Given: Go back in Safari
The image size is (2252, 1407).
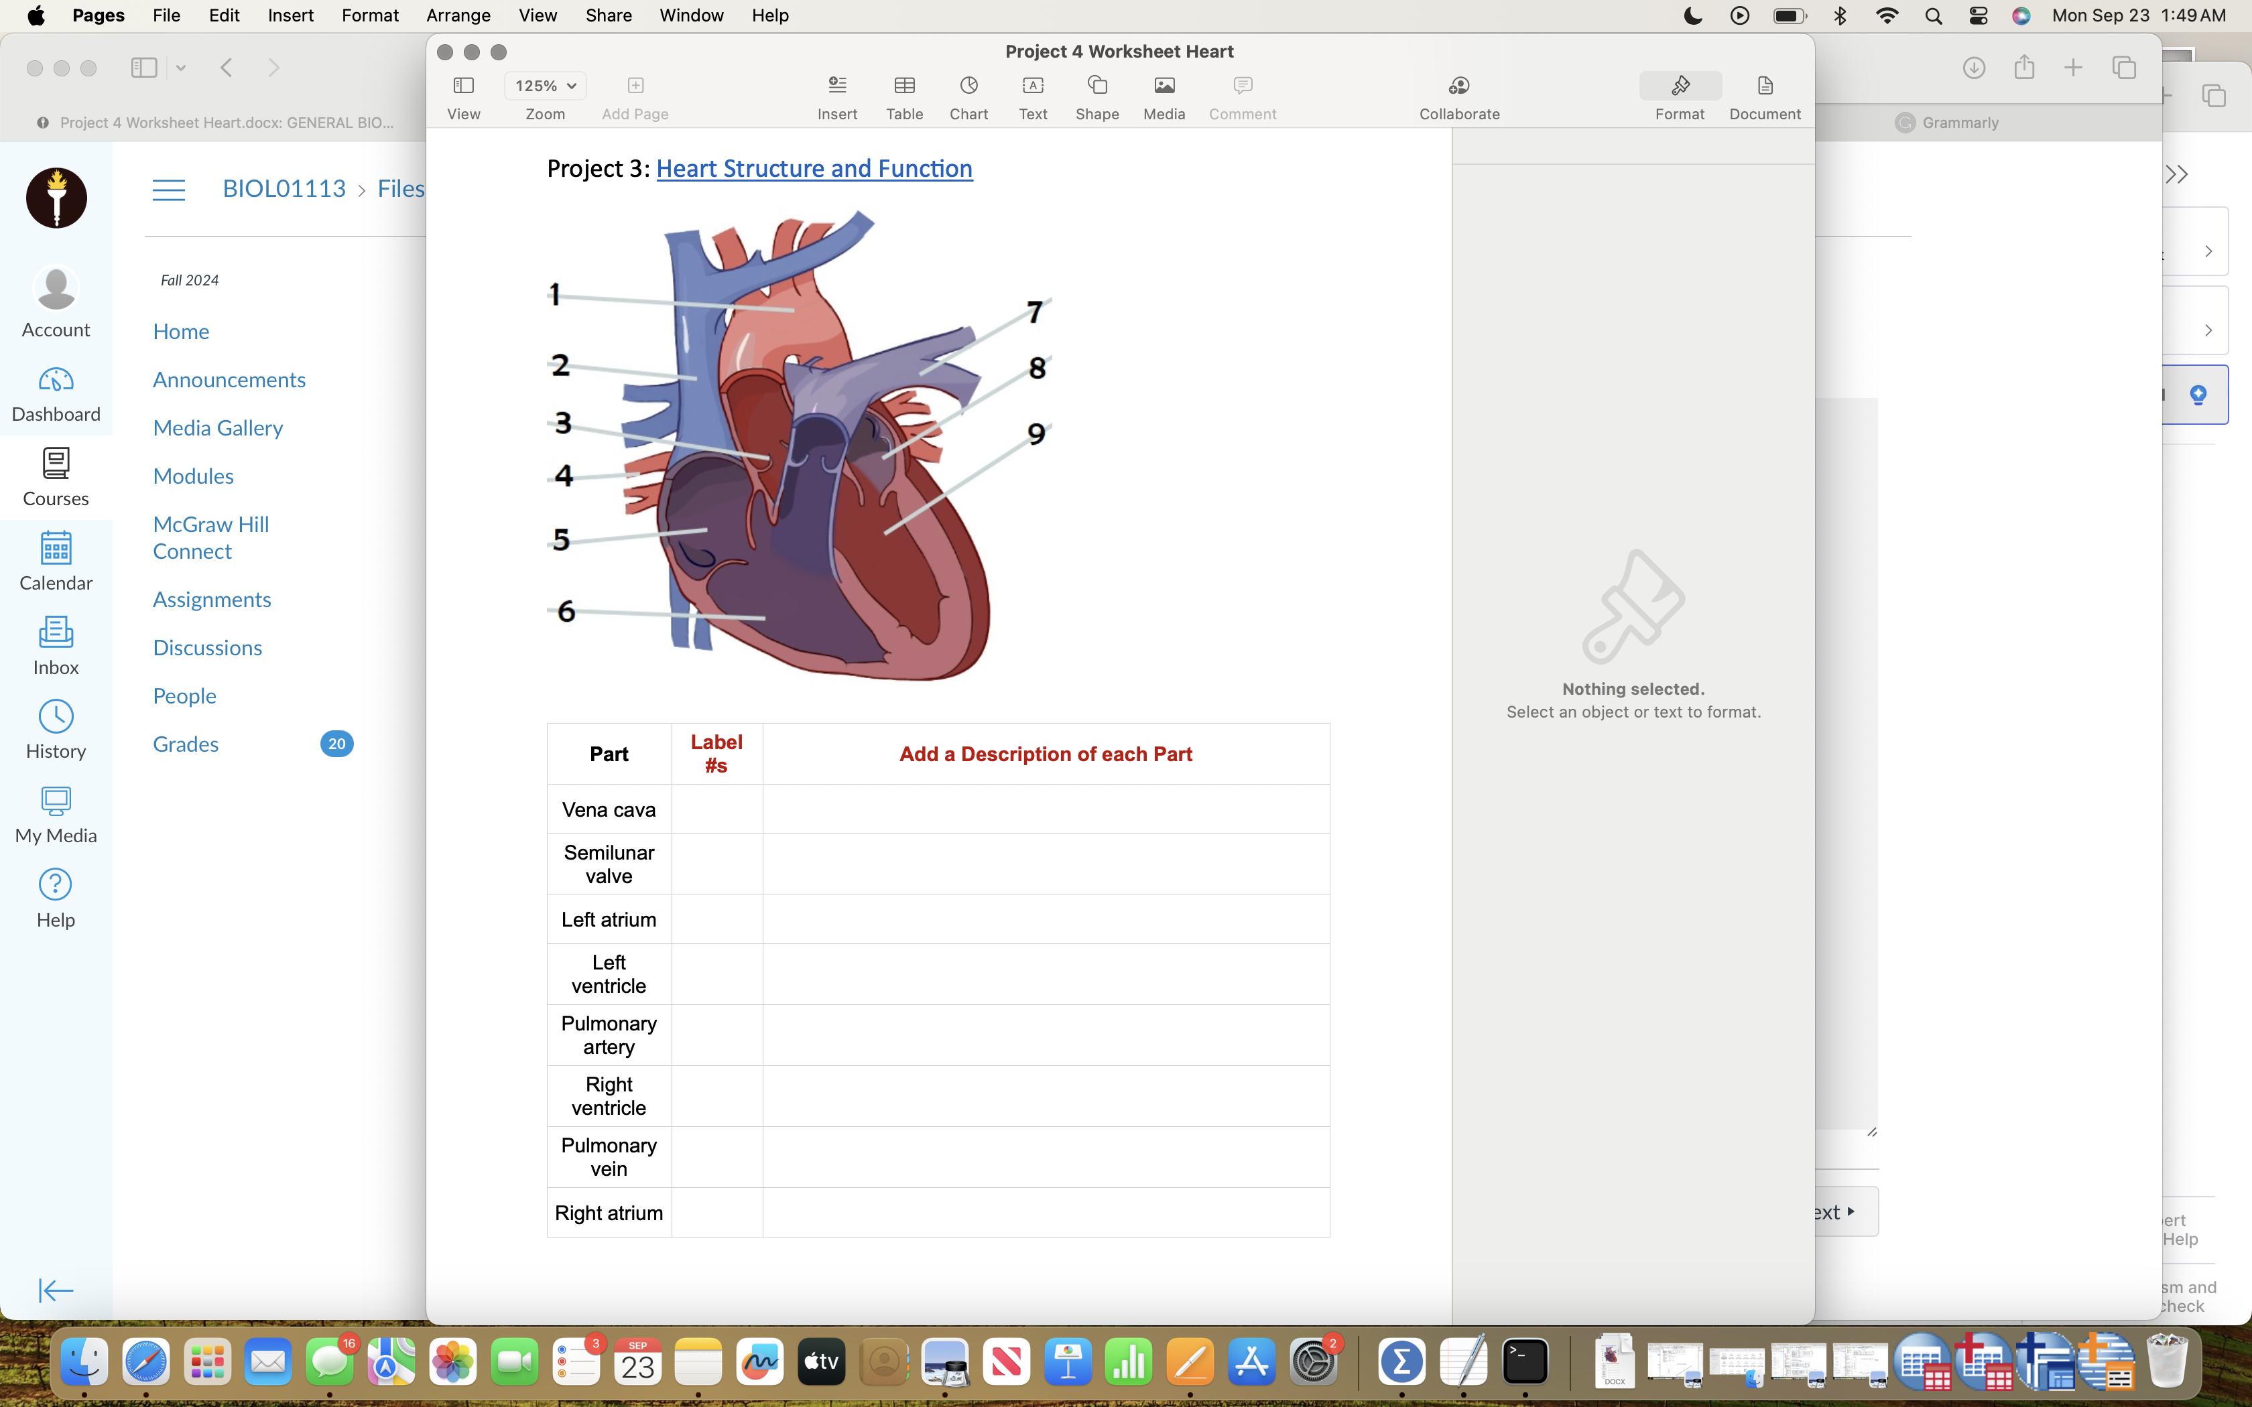Looking at the screenshot, I should (226, 67).
